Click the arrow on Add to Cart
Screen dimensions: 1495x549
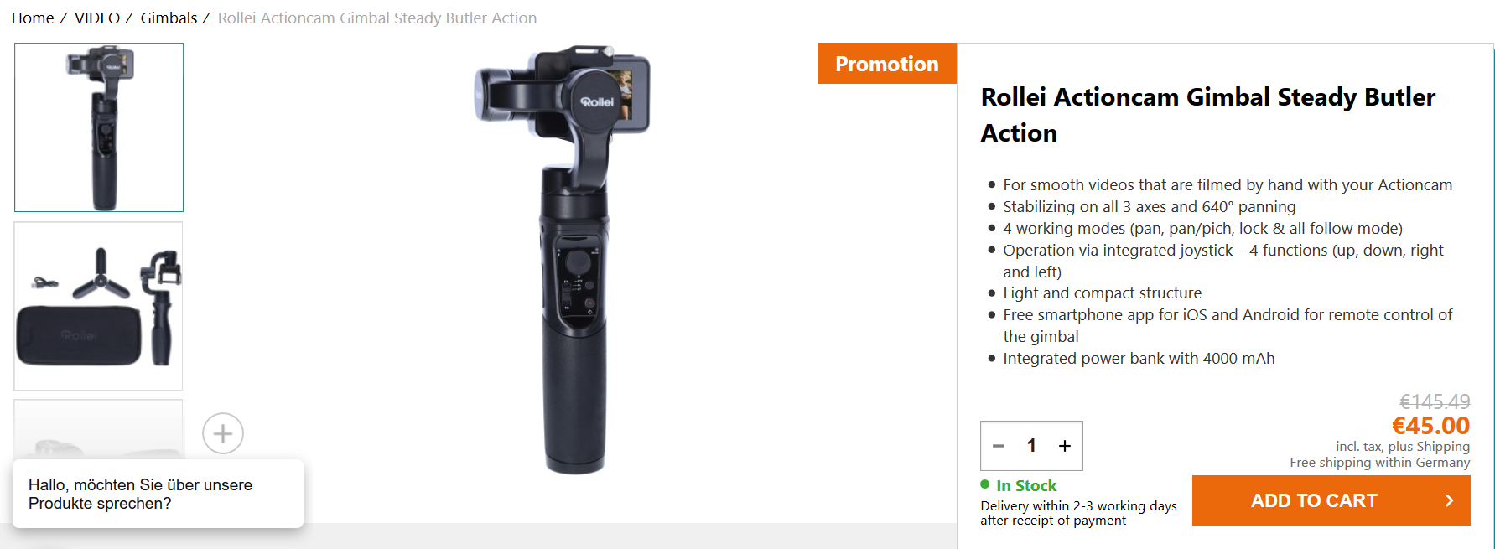click(1449, 500)
